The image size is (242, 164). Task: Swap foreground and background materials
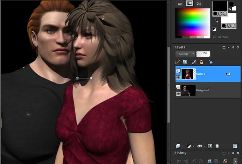(x=217, y=21)
